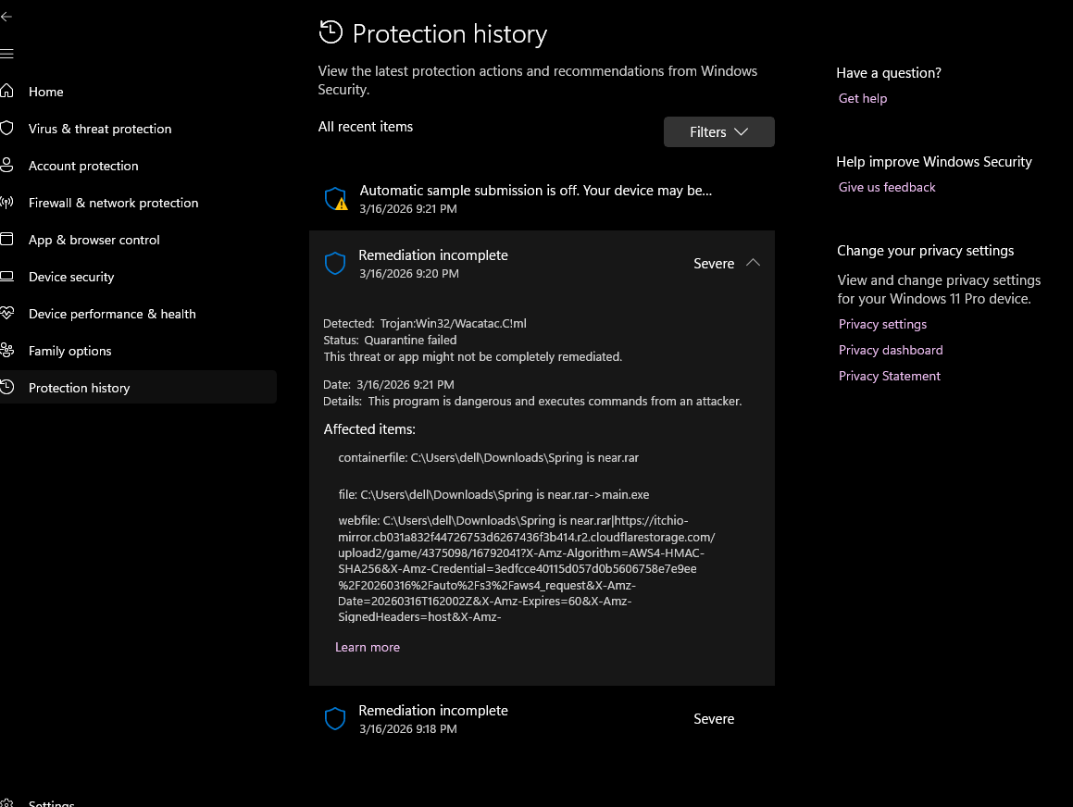Open the hamburger navigation menu
Viewport: 1073px width, 807px height.
6,54
